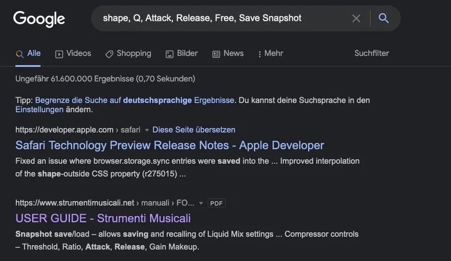Click the magnifying glass search button
The width and height of the screenshot is (451, 261).
384,18
